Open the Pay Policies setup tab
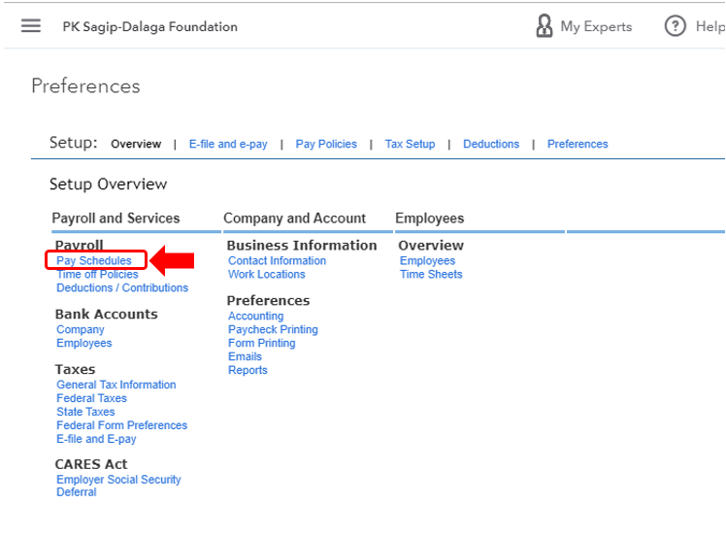The height and width of the screenshot is (537, 726). 326,144
